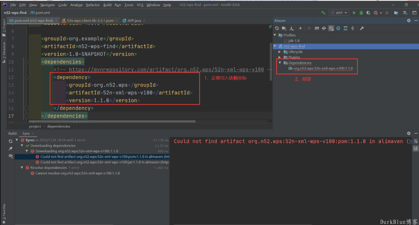Image resolution: width=419 pixels, height=225 pixels.
Task: Open the Refactor menu
Action: pyautogui.click(x=93, y=5)
